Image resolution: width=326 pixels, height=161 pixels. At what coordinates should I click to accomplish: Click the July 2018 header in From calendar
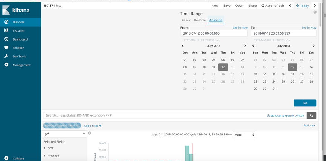[x=214, y=46]
